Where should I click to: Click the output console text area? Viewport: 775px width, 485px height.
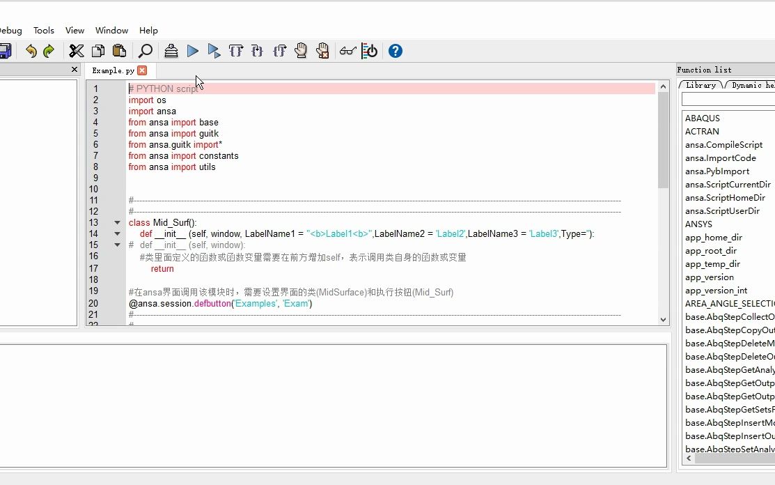tap(333, 406)
